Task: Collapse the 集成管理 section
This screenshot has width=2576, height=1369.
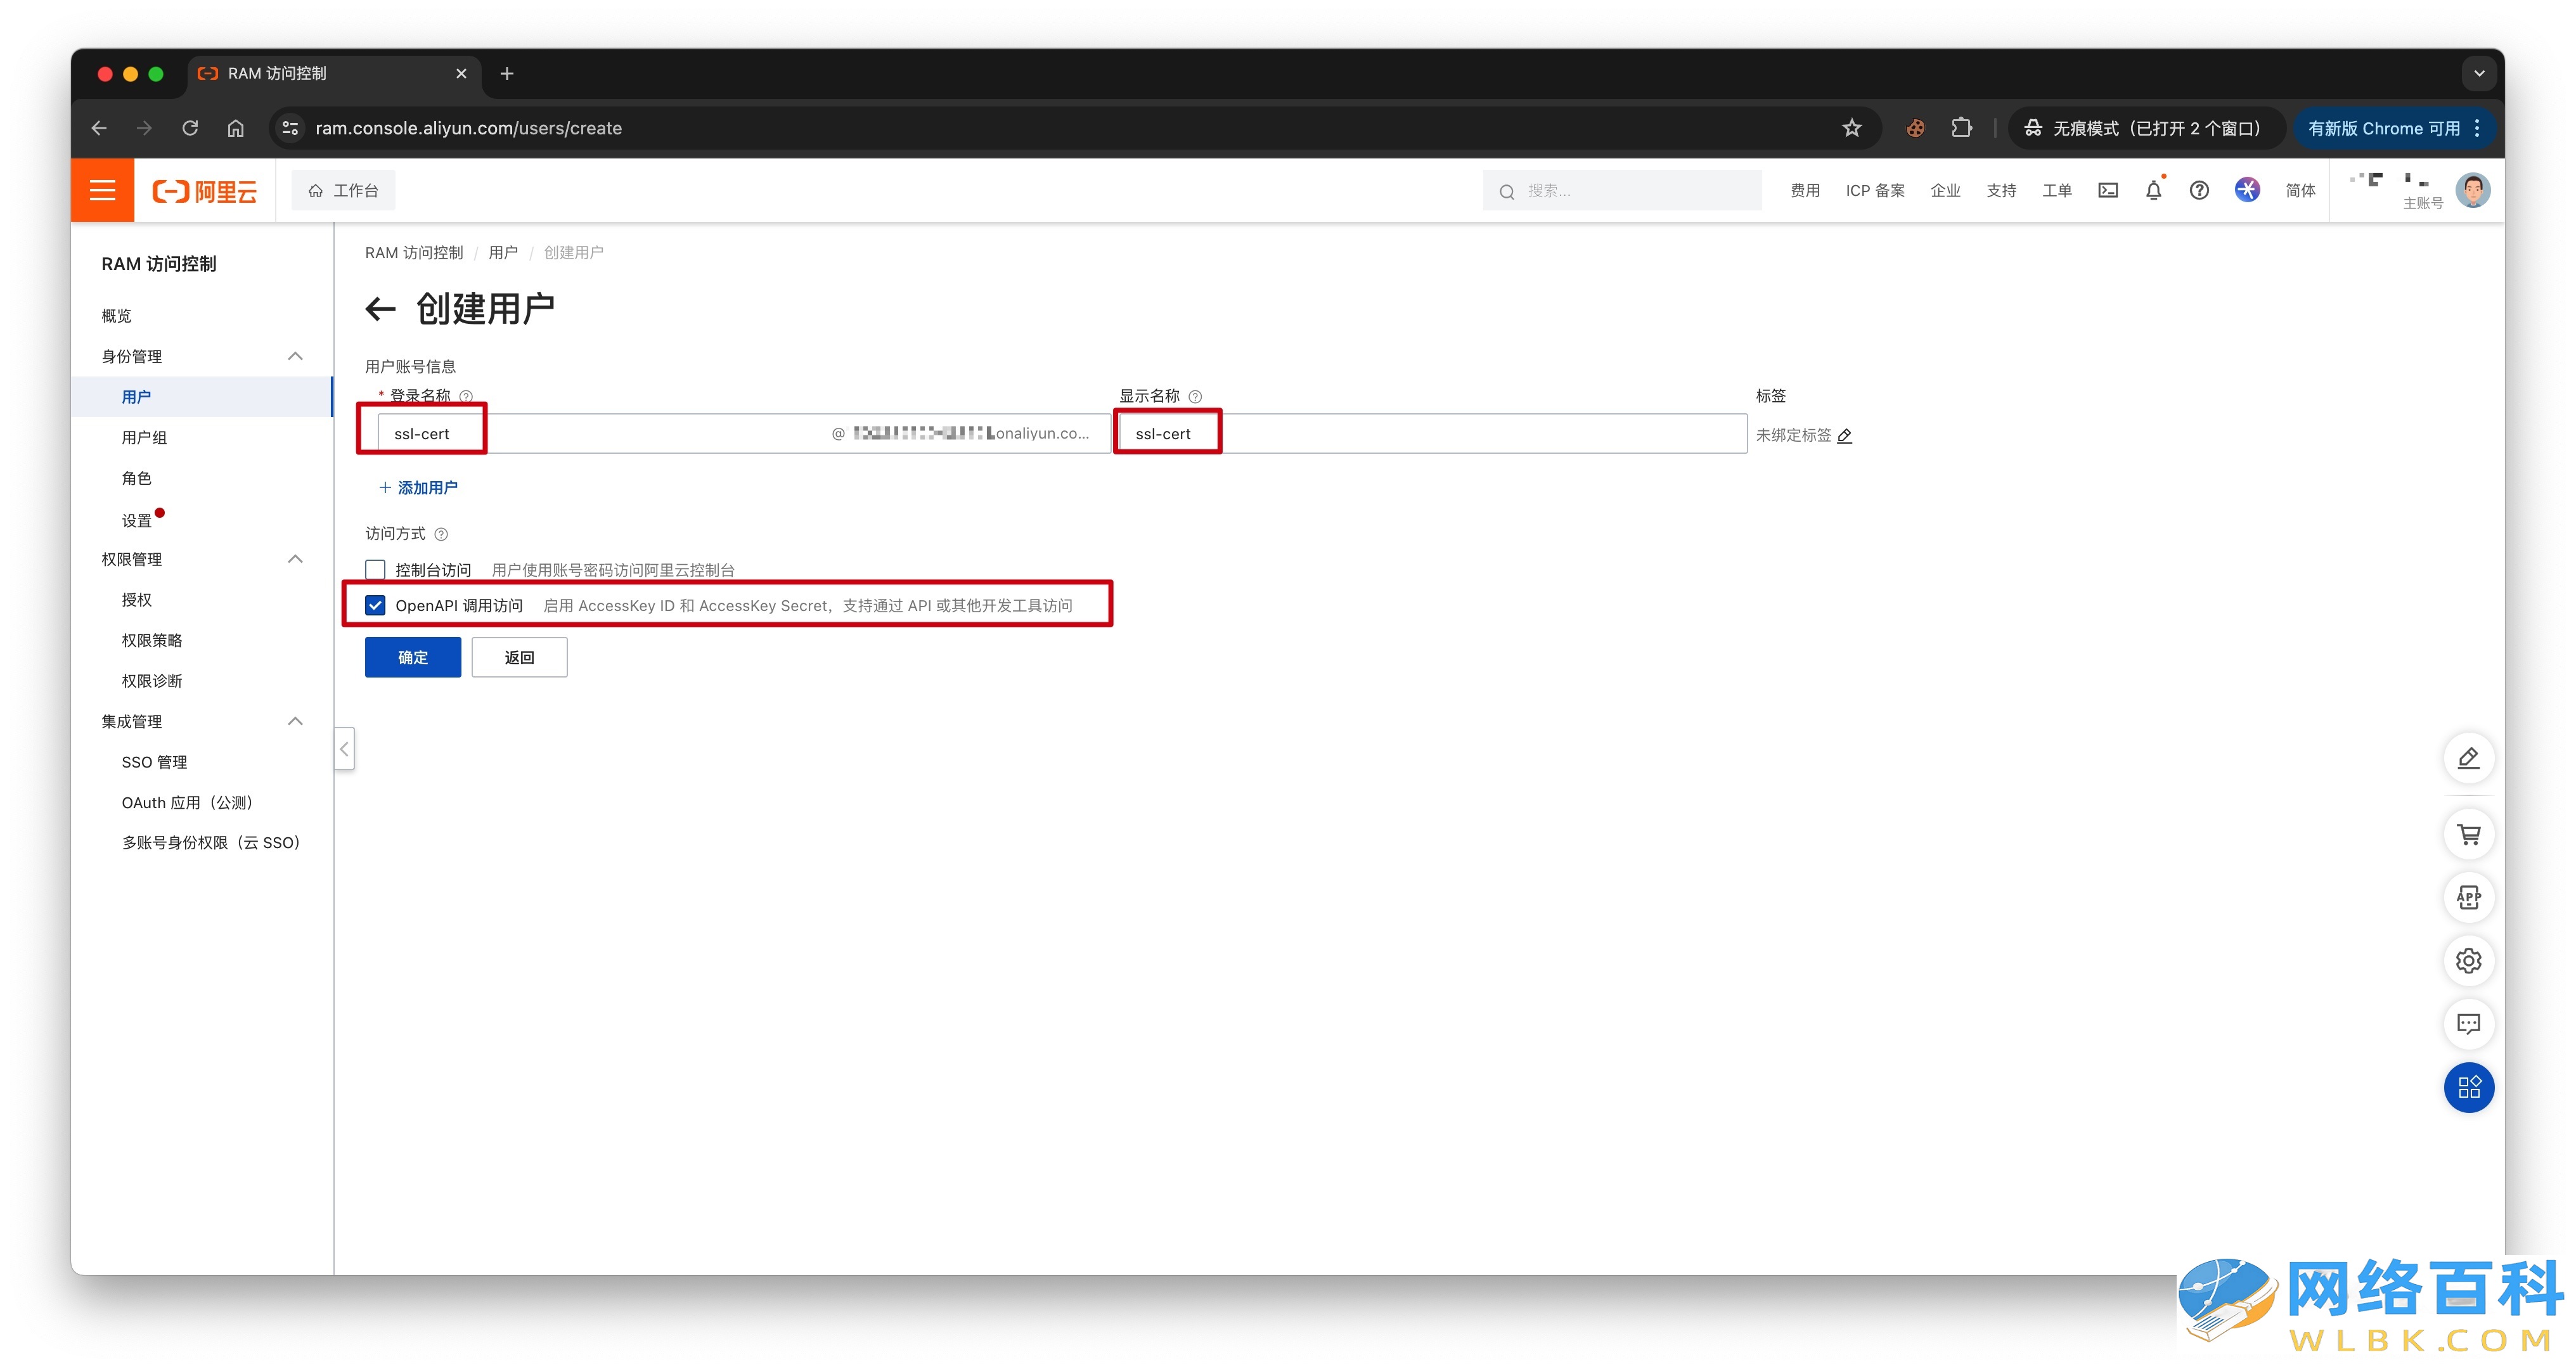Action: click(295, 721)
